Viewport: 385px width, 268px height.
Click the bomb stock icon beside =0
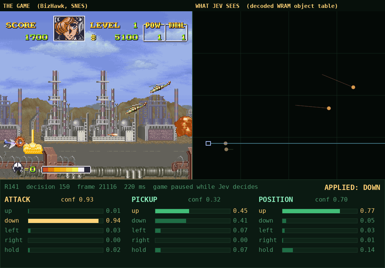tap(18, 169)
